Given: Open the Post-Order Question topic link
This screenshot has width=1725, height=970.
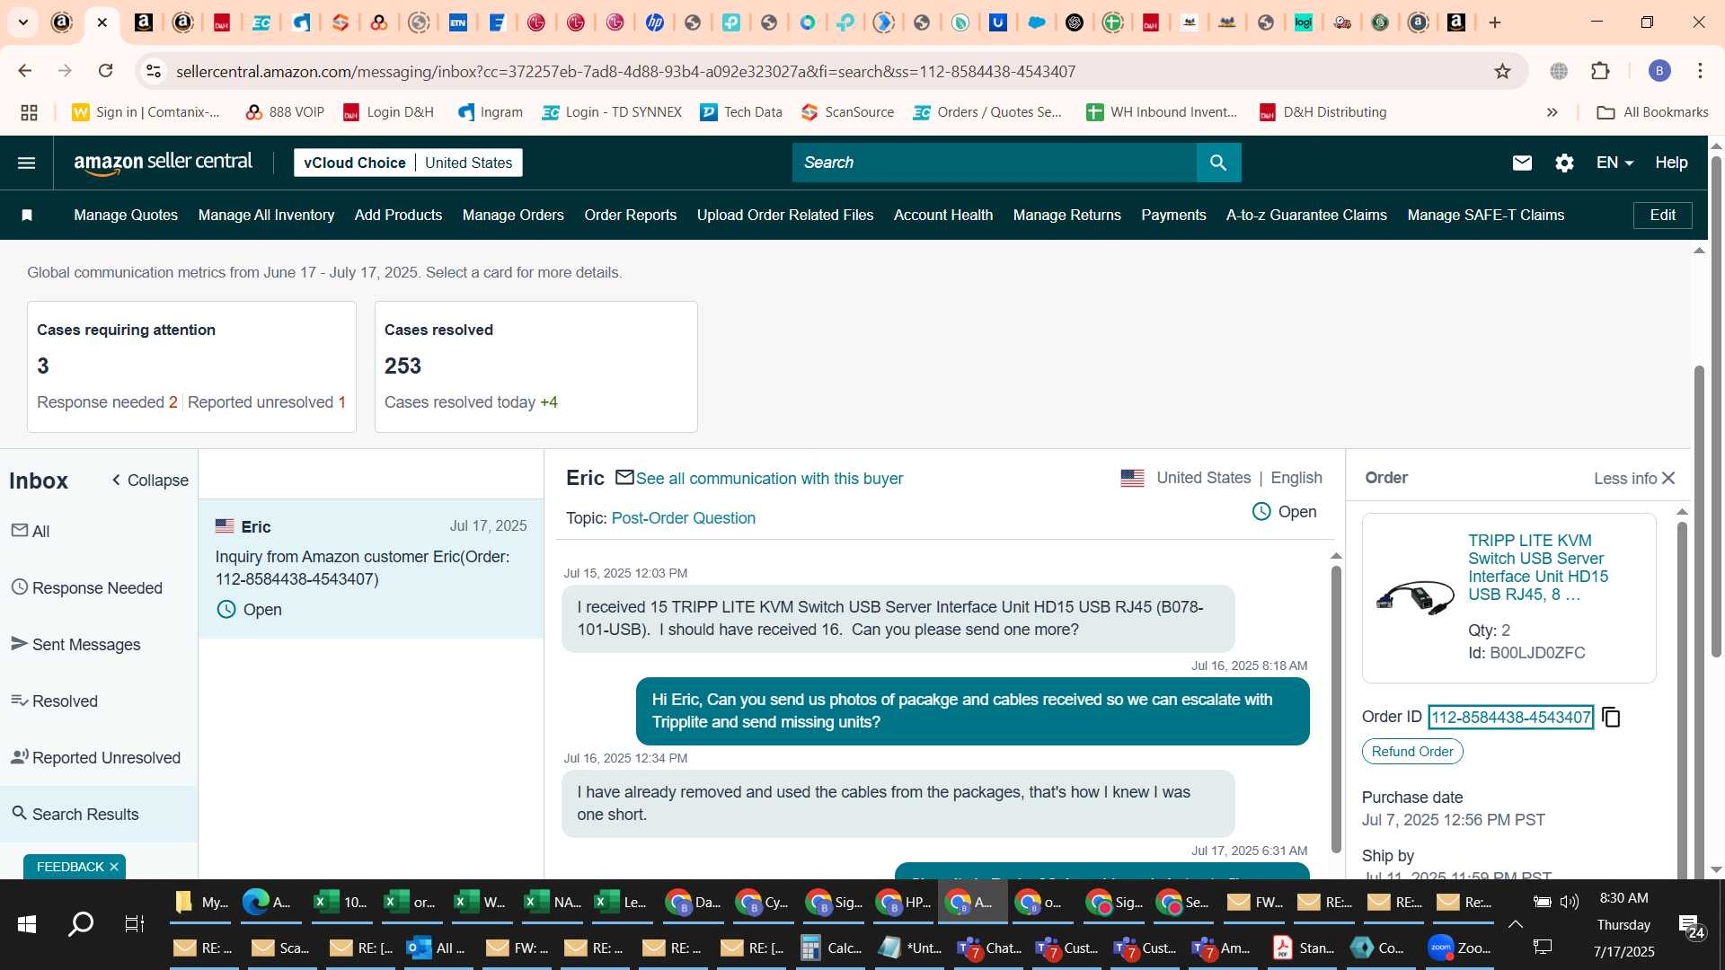Looking at the screenshot, I should click(x=683, y=518).
